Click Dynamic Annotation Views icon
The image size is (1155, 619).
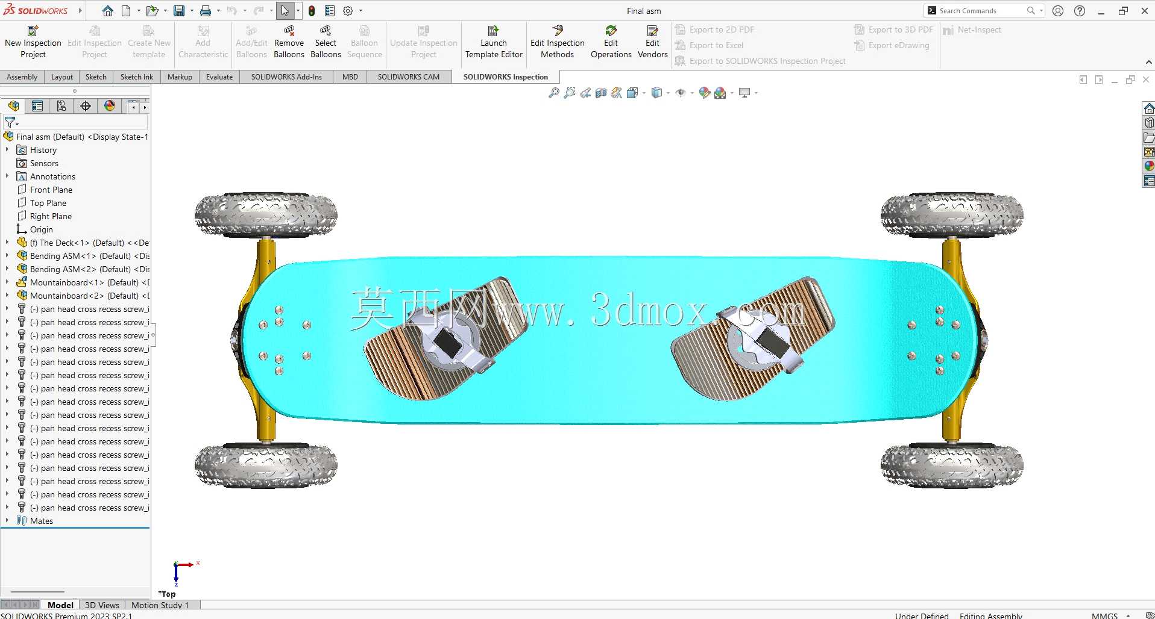pos(616,93)
